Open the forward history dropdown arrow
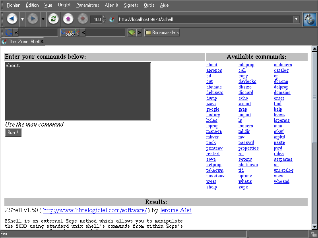The image size is (318, 238). tap(43, 19)
